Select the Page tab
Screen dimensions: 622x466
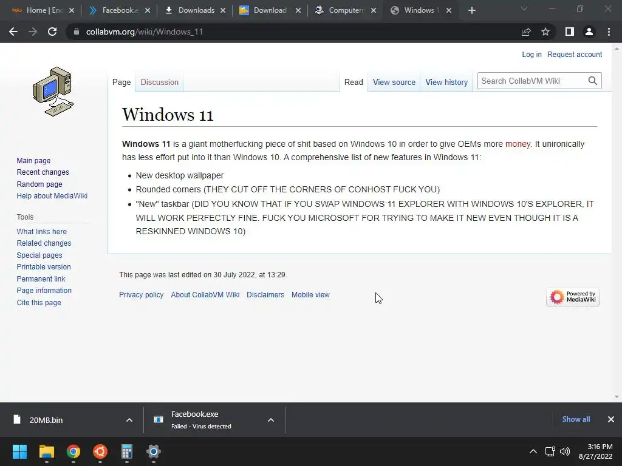[121, 82]
